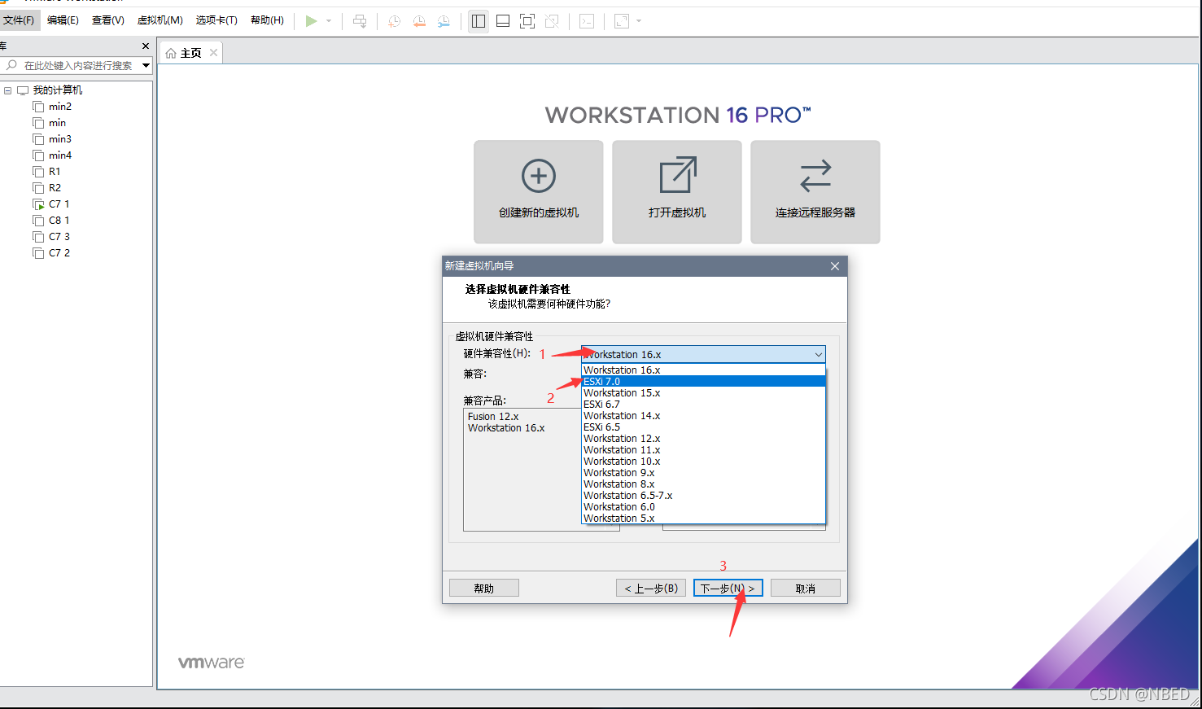Collapse the 我的计算机 tree node
1202x709 pixels.
pyautogui.click(x=8, y=90)
